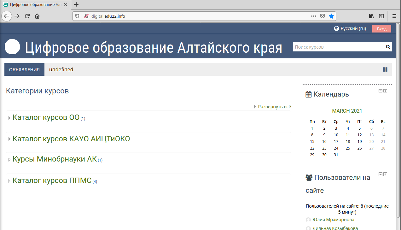Dock the Календарь block to the side
This screenshot has height=230, width=401.
pyautogui.click(x=385, y=91)
